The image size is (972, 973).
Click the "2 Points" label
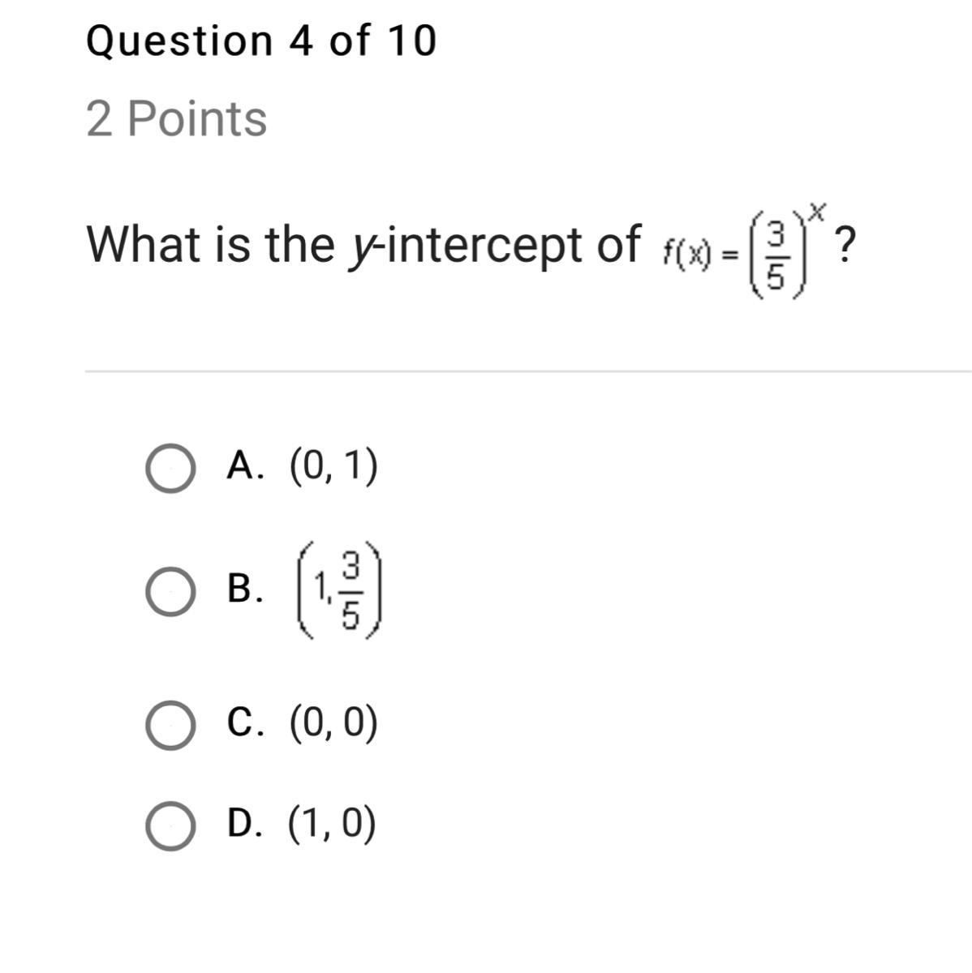click(176, 119)
